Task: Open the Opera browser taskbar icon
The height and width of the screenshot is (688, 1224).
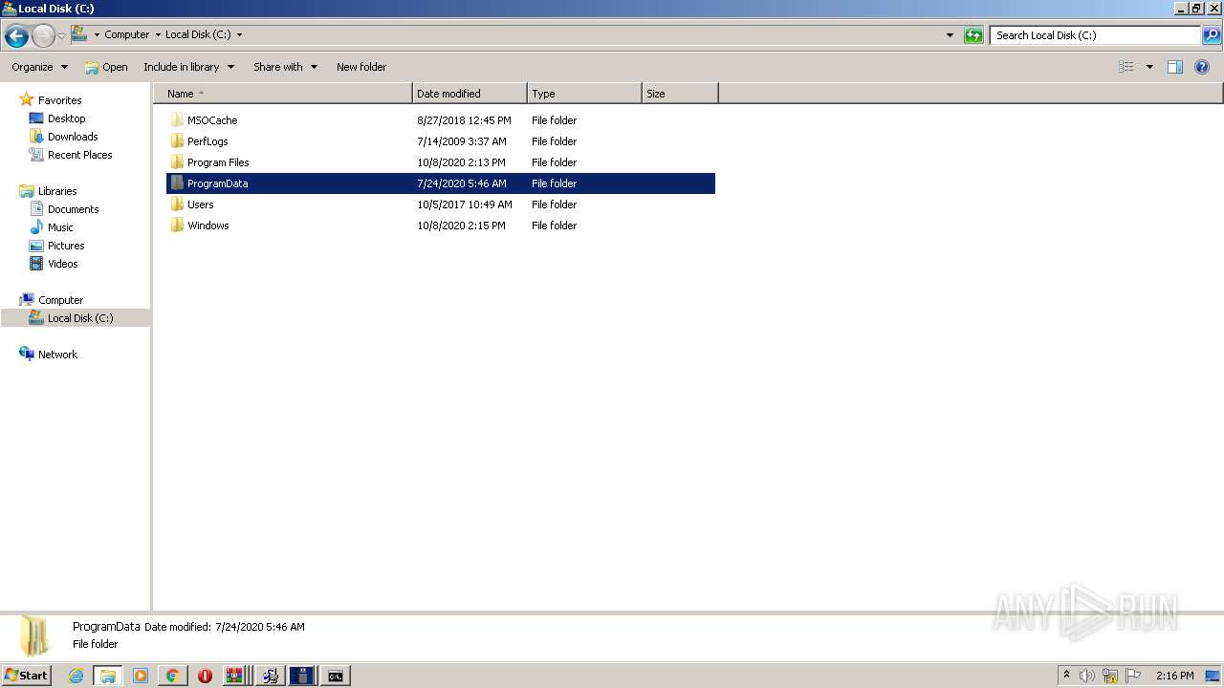Action: coord(205,676)
